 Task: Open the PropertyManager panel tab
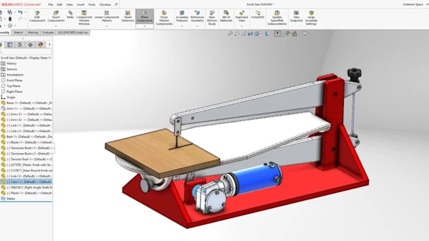click(x=10, y=45)
